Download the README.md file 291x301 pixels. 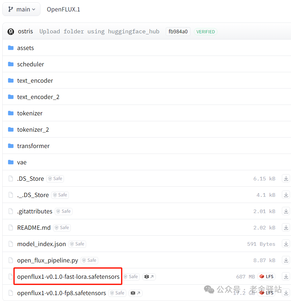point(286,228)
